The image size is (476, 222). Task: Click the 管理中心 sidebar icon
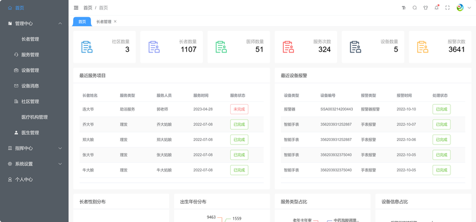tap(10, 23)
